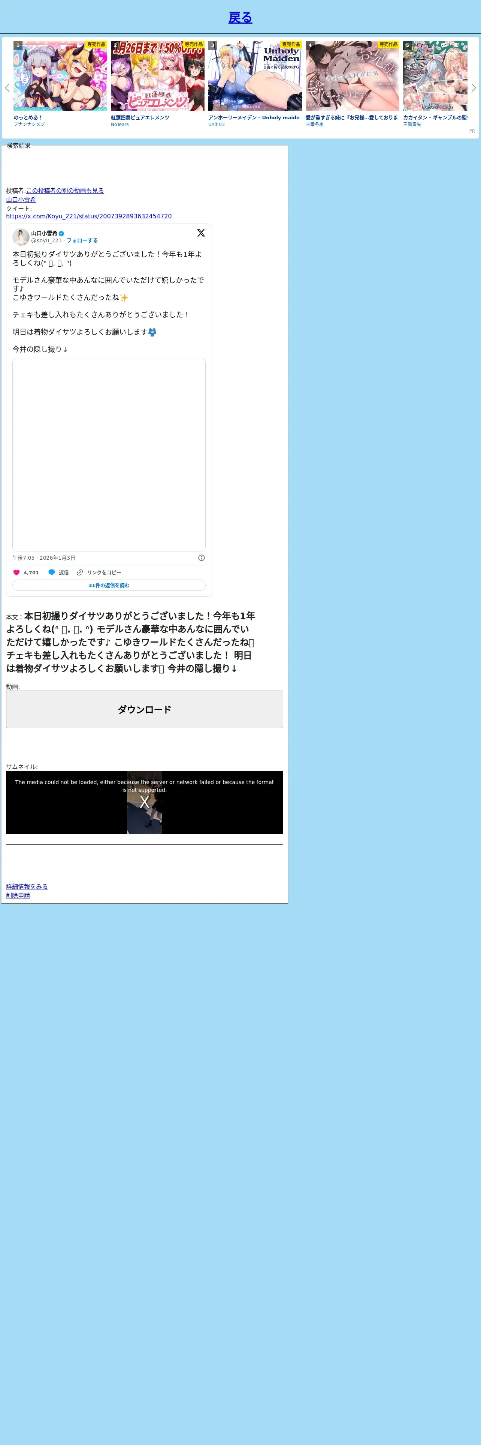Image resolution: width=481 pixels, height=1445 pixels.
Task: Open 削除申請 link
Action: pyautogui.click(x=18, y=896)
